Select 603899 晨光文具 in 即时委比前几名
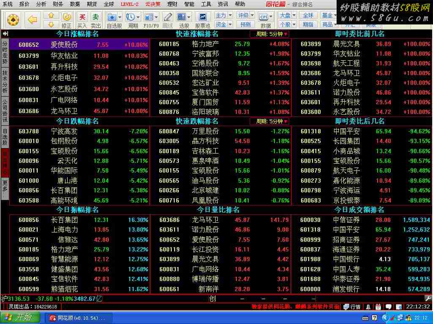 coord(362,44)
